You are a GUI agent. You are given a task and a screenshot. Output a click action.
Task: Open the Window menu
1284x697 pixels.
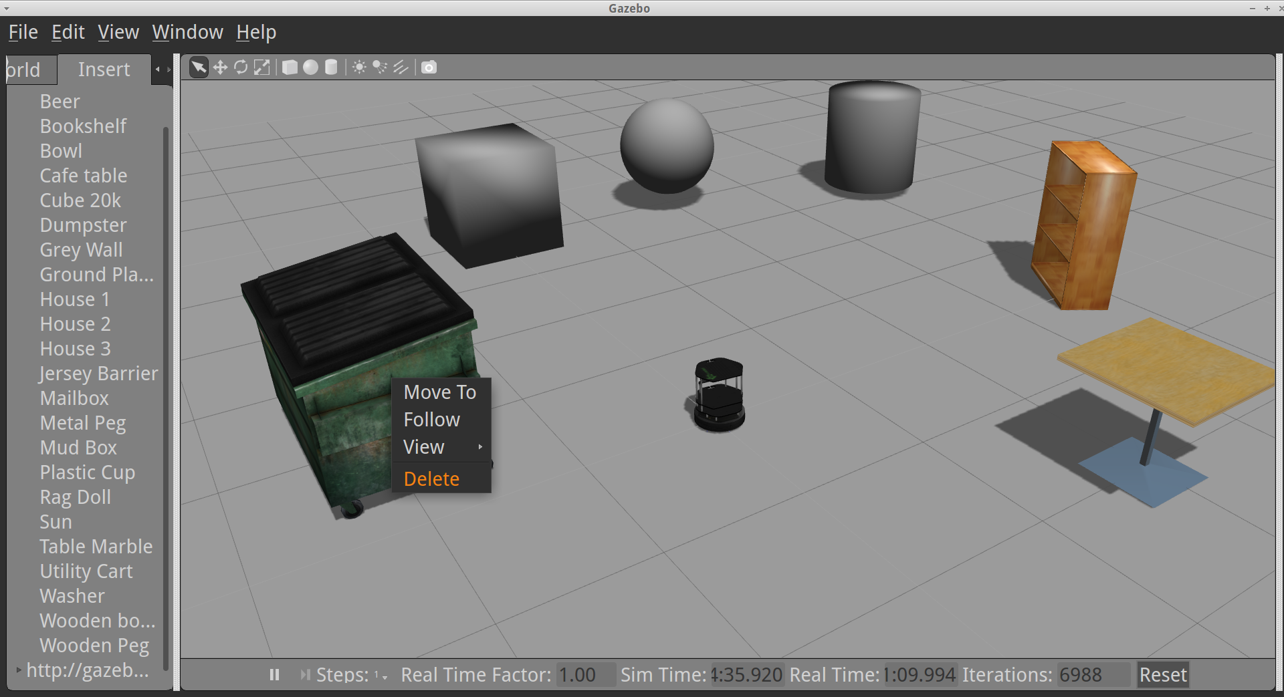pos(187,32)
